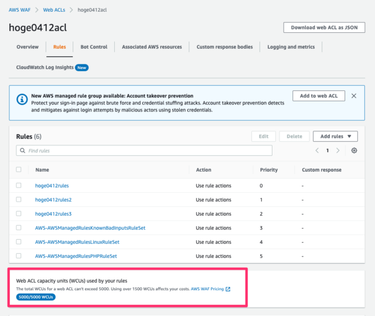Switch to the Overview tab
375x316 pixels.
pyautogui.click(x=28, y=47)
